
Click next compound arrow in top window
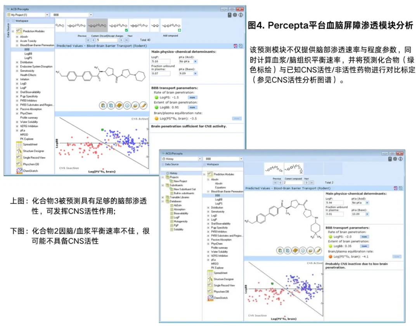(121, 40)
